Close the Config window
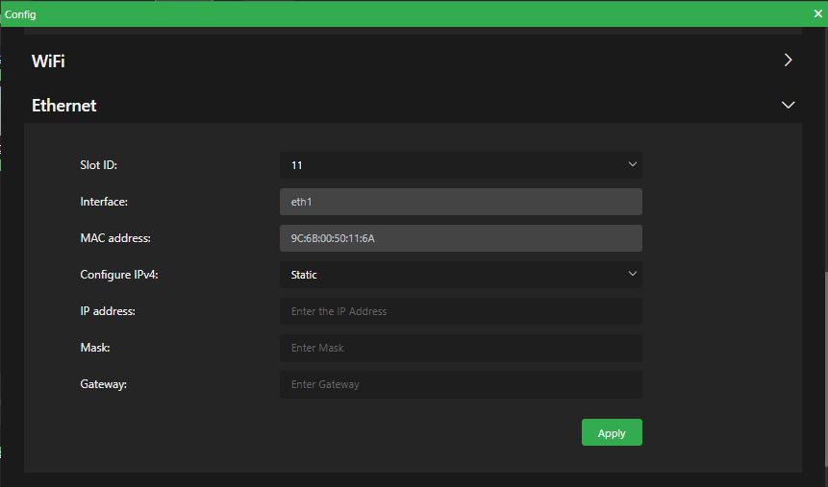This screenshot has width=828, height=487. [x=817, y=13]
